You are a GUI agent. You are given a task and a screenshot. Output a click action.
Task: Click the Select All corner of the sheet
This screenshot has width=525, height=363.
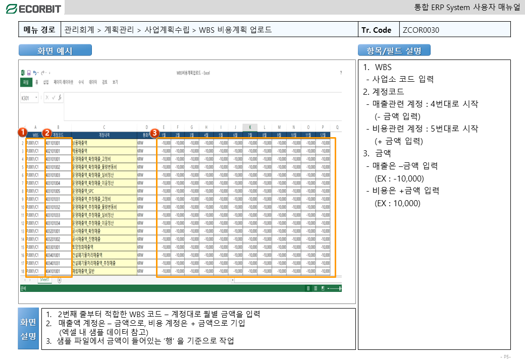(x=23, y=128)
